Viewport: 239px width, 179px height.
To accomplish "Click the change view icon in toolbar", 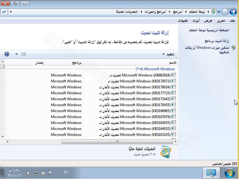I will [x=24, y=54].
